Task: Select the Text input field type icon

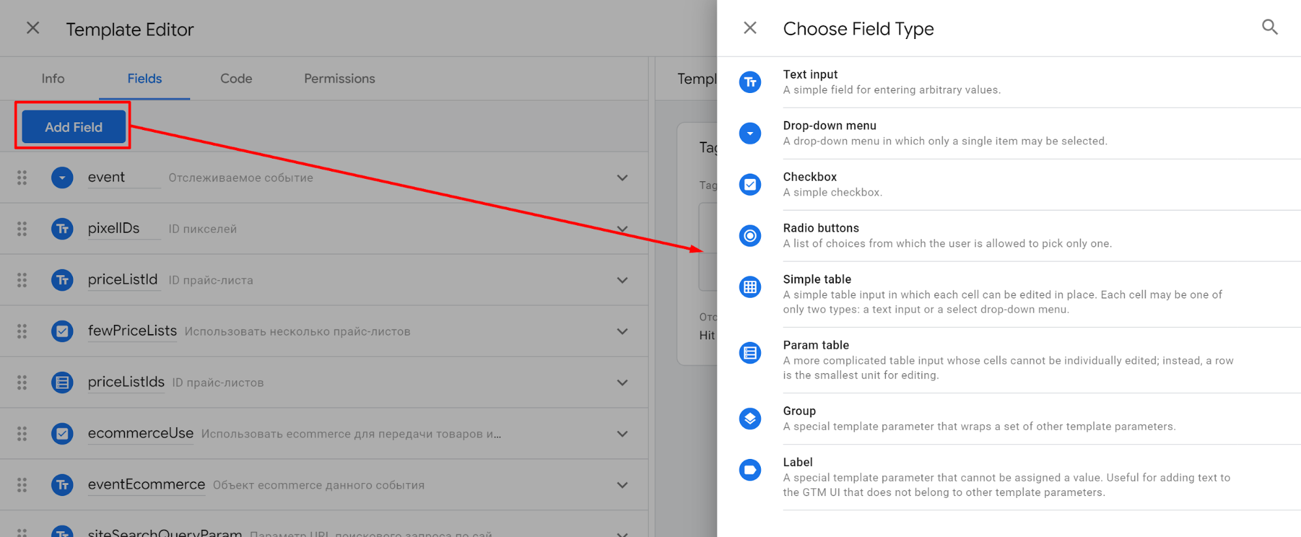Action: pos(750,82)
